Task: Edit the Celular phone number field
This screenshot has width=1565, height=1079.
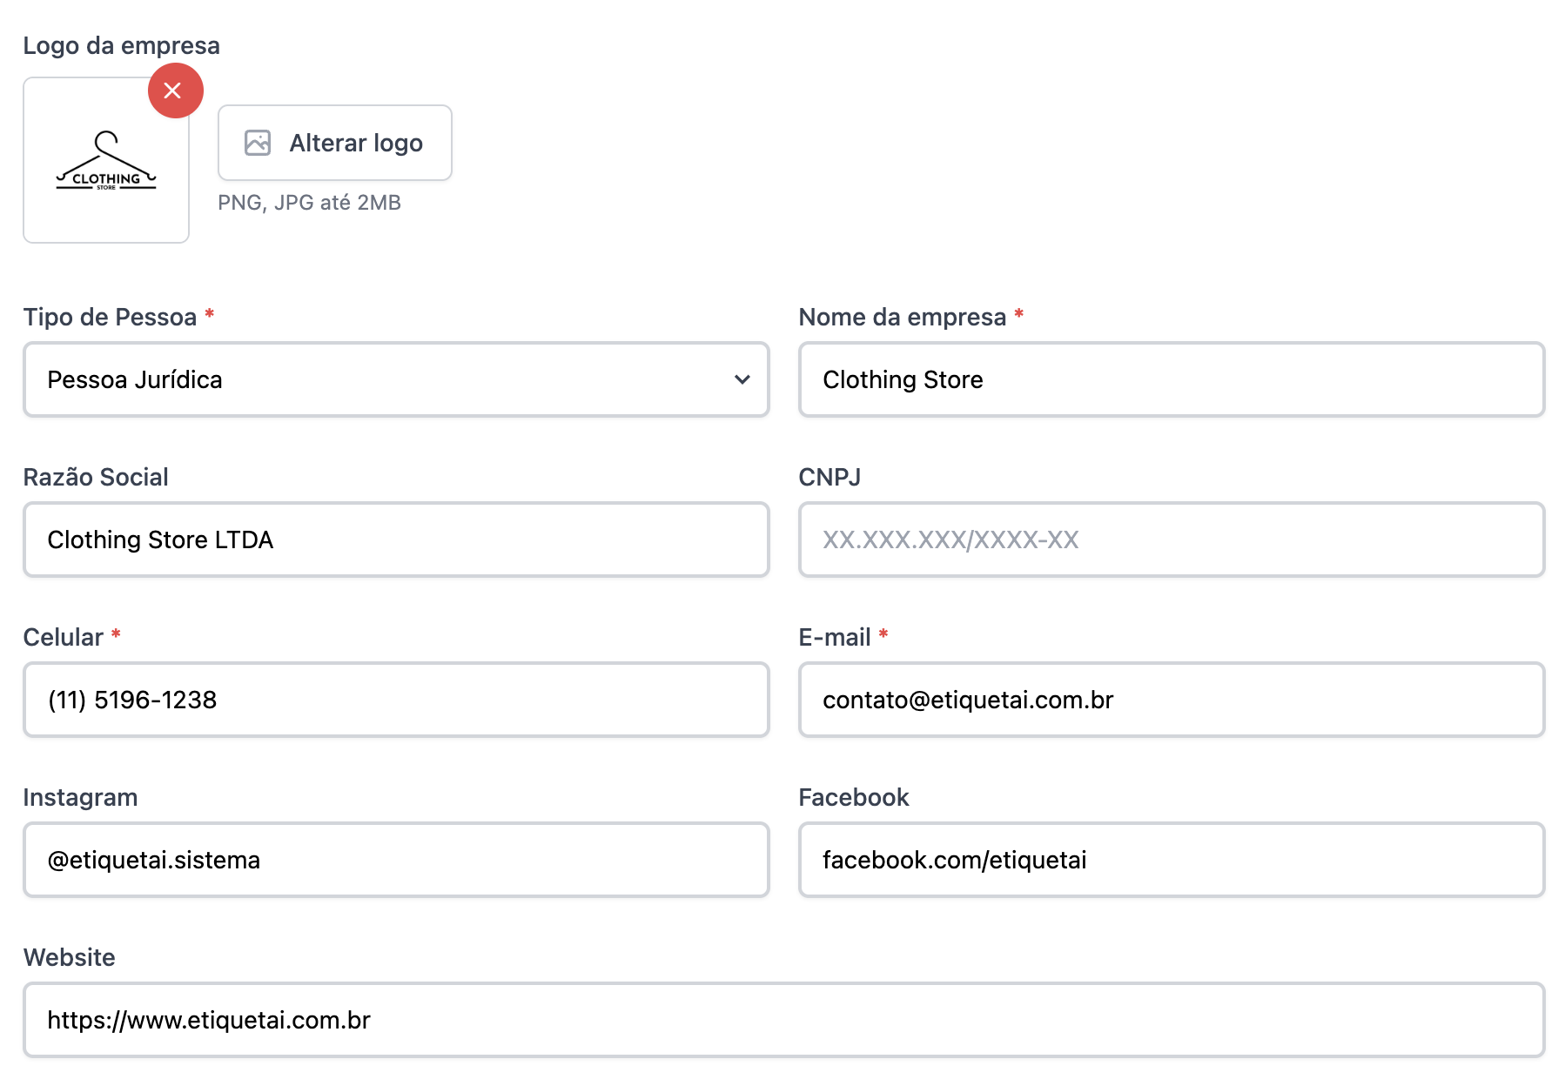Action: 396,700
